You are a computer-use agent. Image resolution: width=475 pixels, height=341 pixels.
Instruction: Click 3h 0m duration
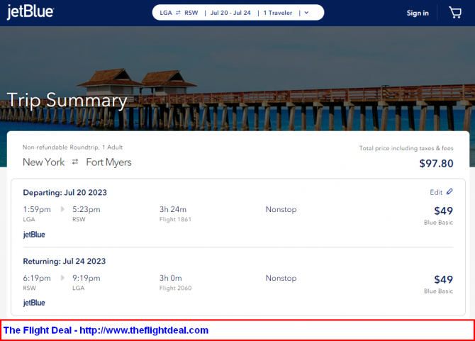point(171,278)
